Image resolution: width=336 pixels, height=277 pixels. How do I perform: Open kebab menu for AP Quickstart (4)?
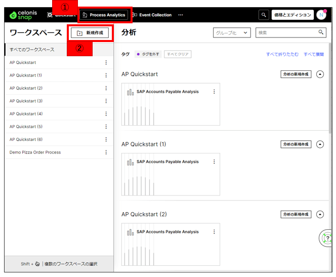click(x=106, y=114)
